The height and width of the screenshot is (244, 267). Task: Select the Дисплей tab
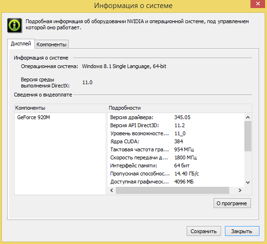click(21, 44)
